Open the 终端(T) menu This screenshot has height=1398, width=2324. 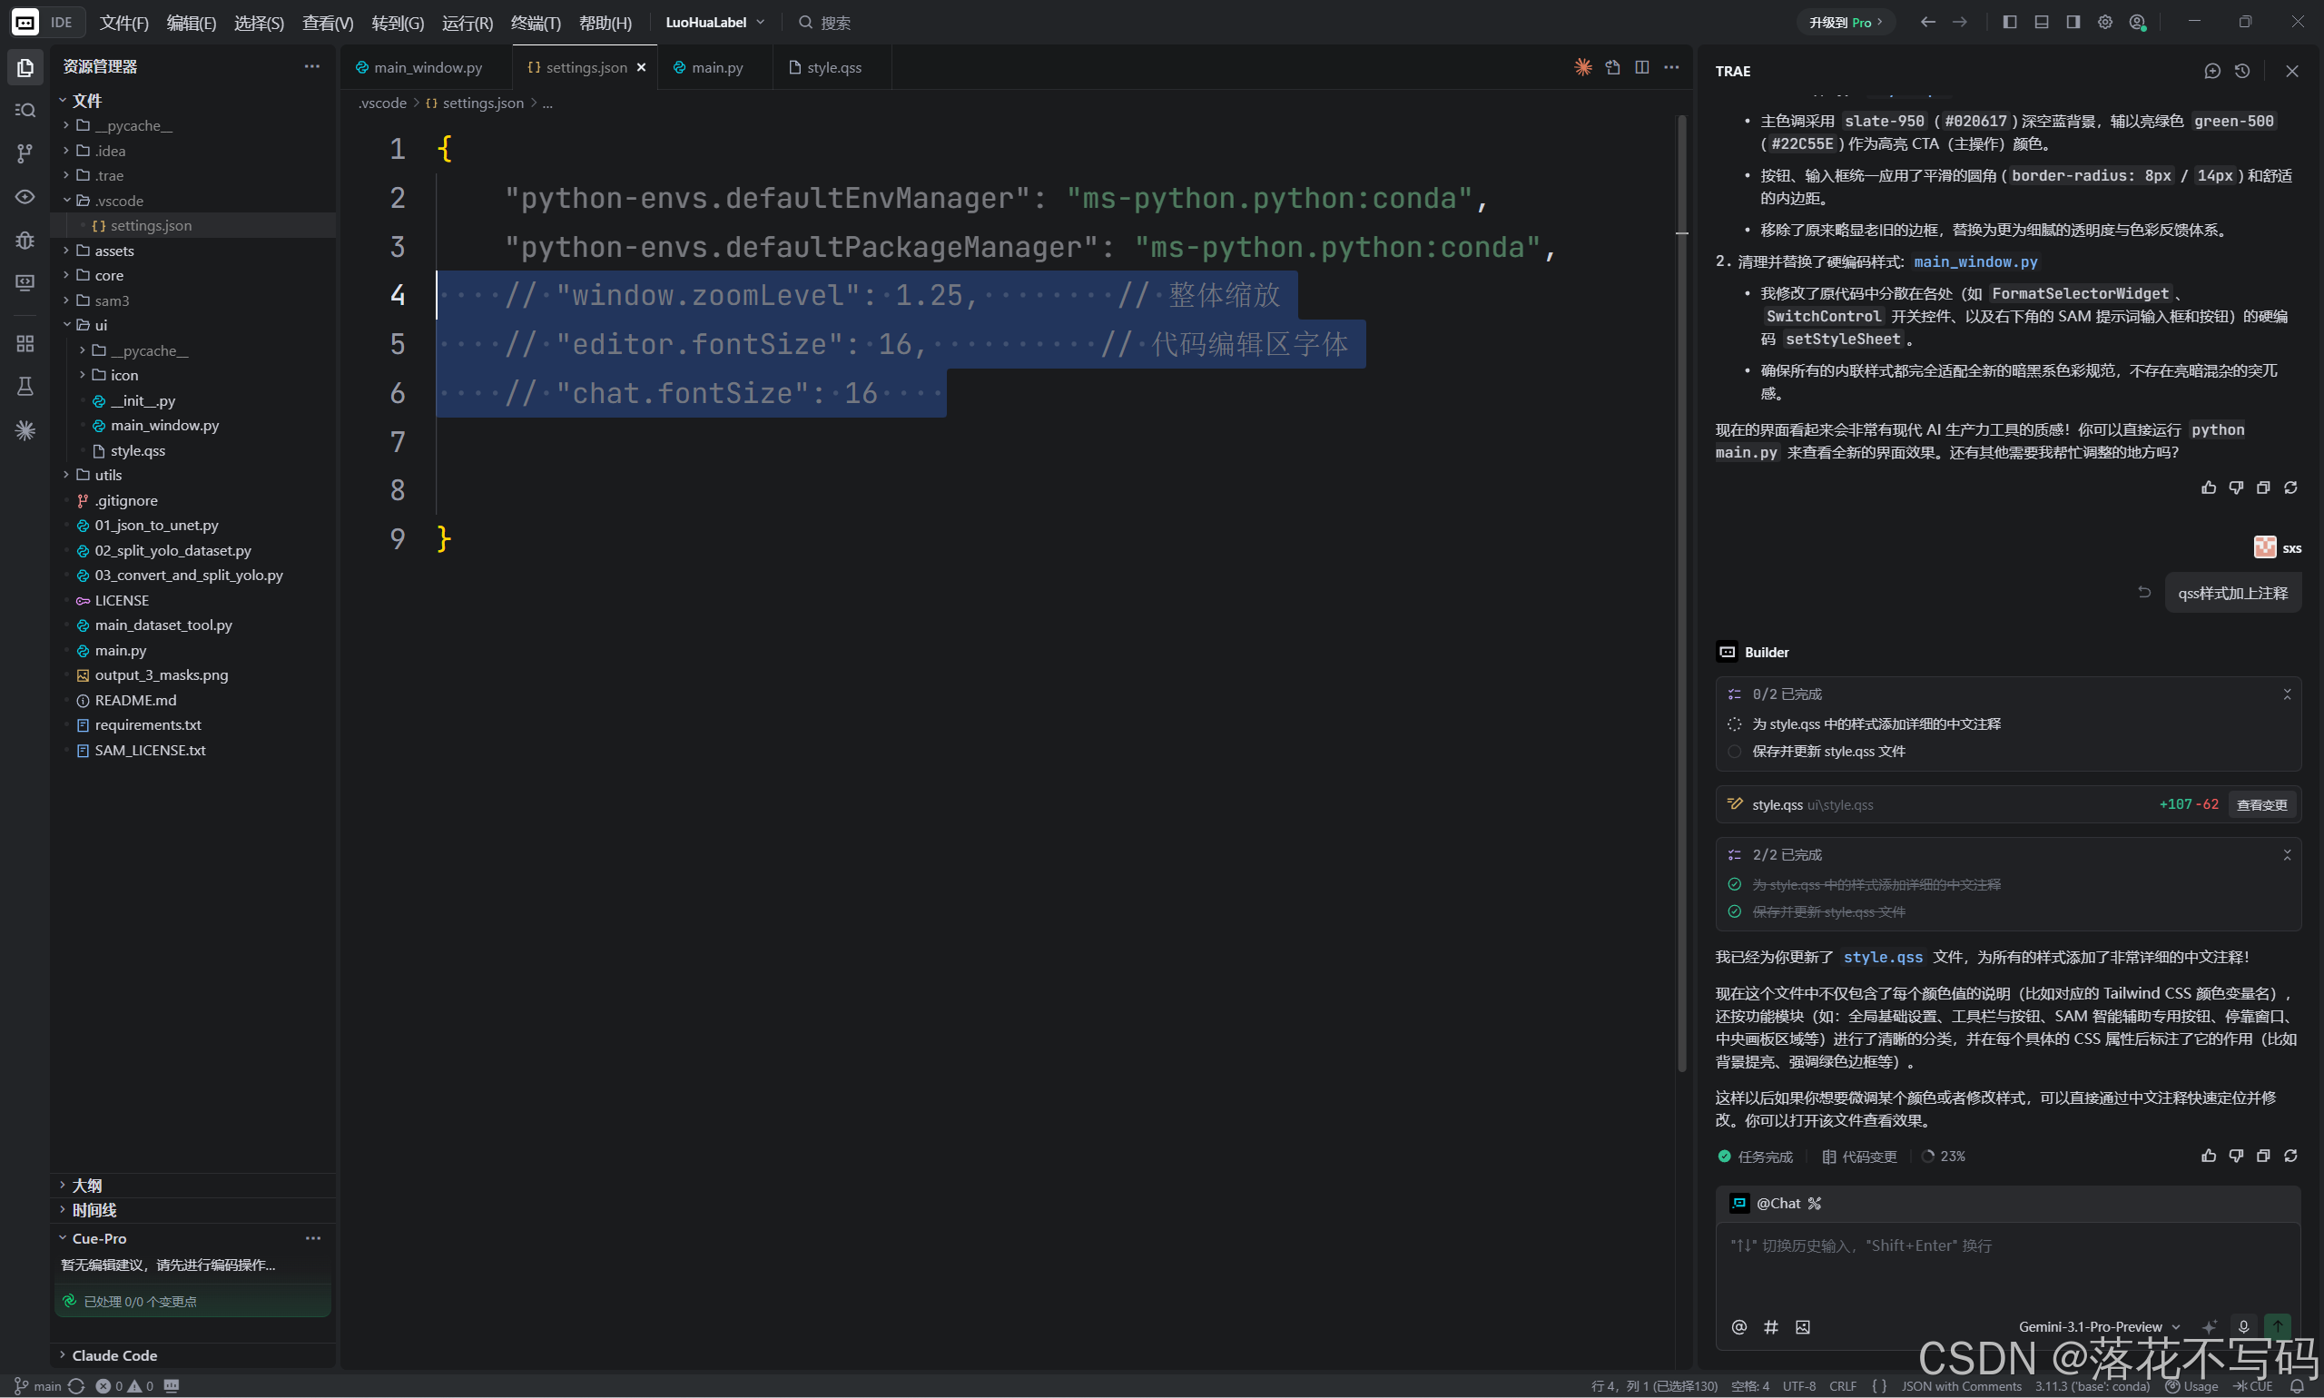[535, 23]
